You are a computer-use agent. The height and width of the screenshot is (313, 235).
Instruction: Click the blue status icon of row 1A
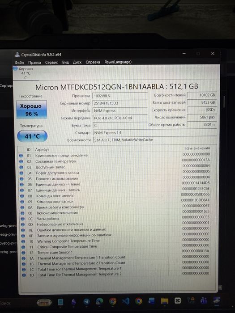tap(24, 258)
